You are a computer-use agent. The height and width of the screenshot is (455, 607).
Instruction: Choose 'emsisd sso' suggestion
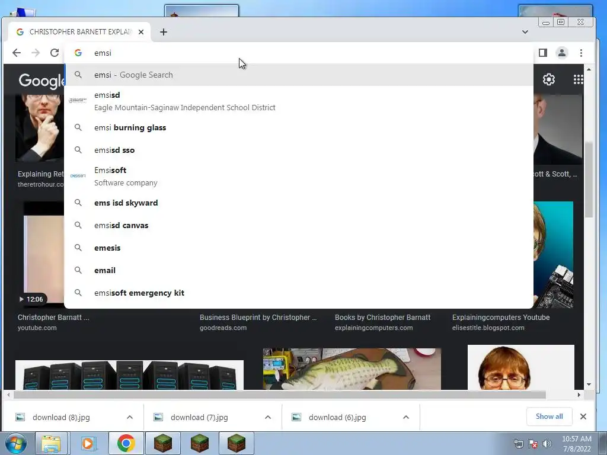[299, 150]
